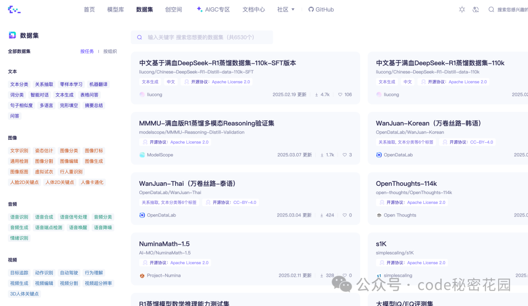Viewport: 528px width, 306px height.
Task: Click heart icon on MMMU dataset card
Action: [345, 155]
